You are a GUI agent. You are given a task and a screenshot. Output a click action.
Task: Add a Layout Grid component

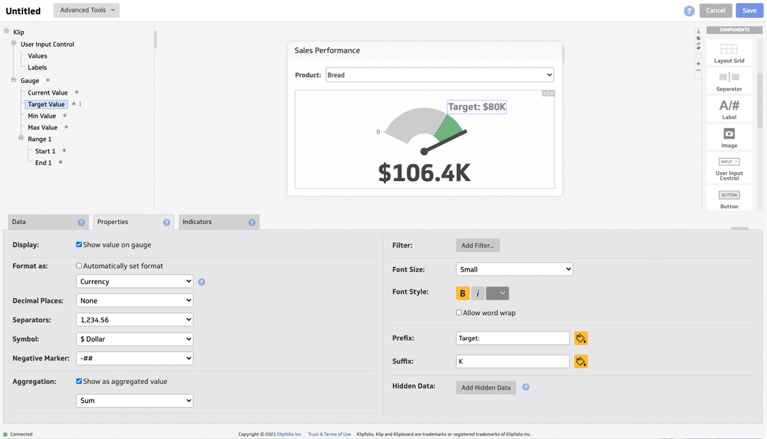[729, 51]
